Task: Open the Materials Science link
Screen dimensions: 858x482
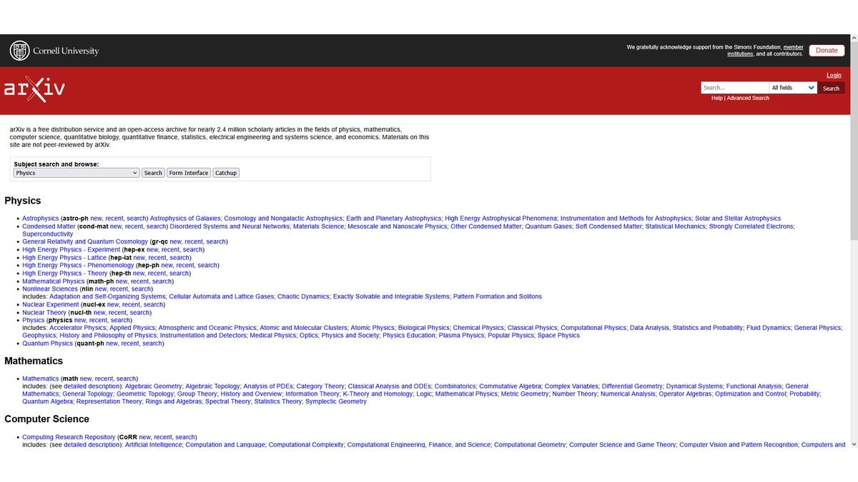Action: pyautogui.click(x=320, y=226)
